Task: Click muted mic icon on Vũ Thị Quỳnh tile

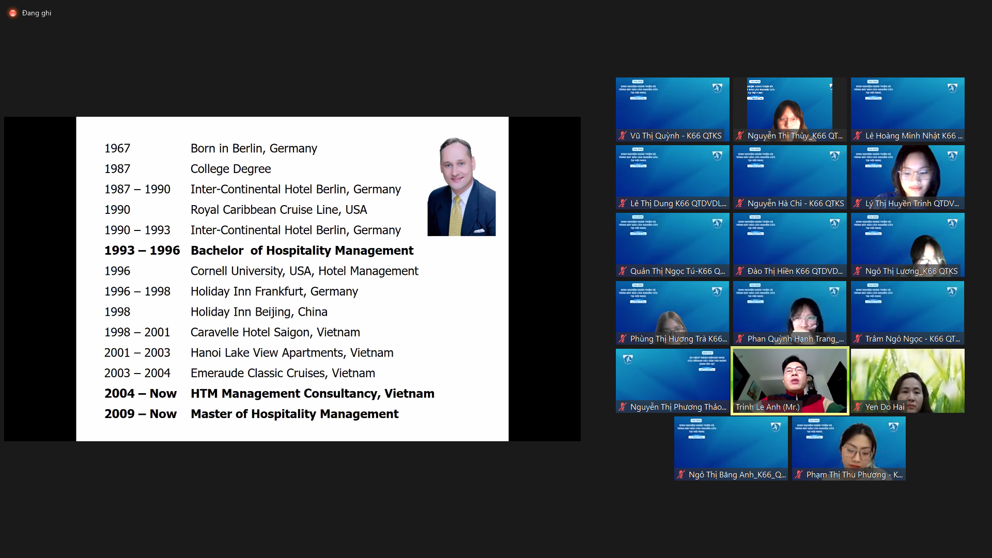Action: point(623,136)
